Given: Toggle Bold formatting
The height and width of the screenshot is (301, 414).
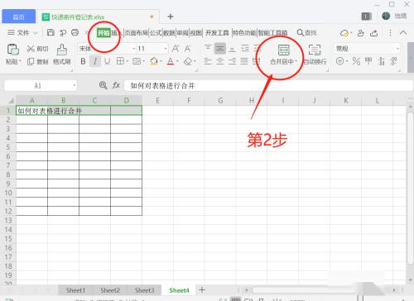Looking at the screenshot, I should [83, 61].
